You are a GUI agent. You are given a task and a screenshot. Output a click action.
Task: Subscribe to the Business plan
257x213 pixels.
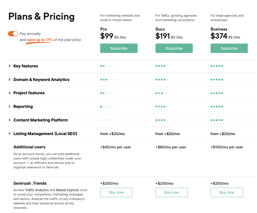pos(229,48)
